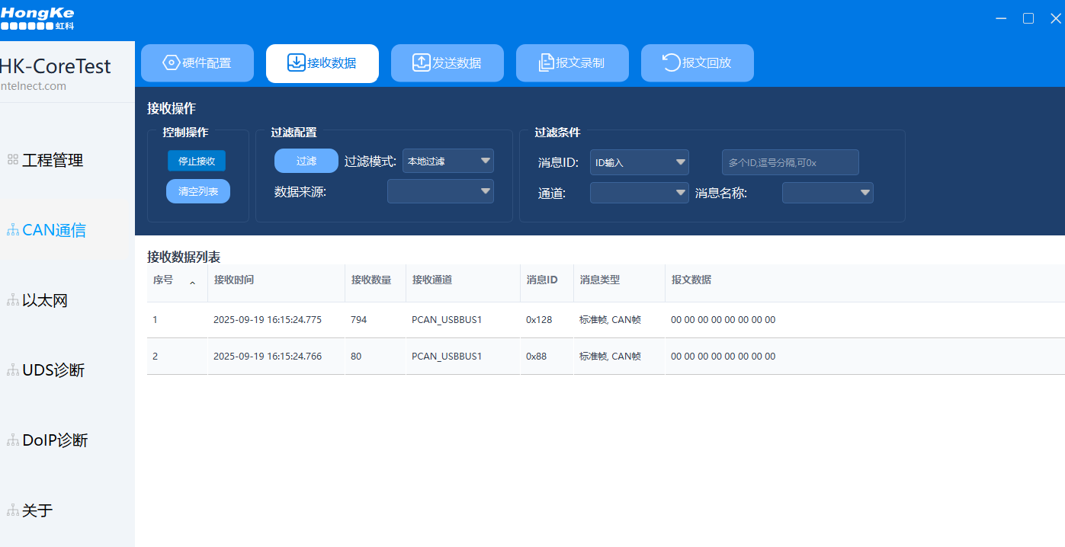This screenshot has width=1065, height=547.
Task: Click the multi-ID filter input field
Action: tap(790, 162)
